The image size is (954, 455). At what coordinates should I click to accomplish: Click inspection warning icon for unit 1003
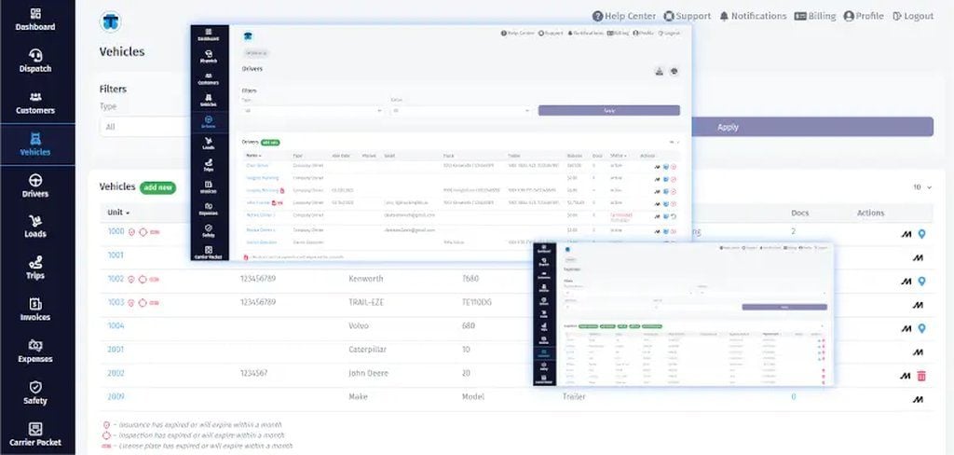143,303
